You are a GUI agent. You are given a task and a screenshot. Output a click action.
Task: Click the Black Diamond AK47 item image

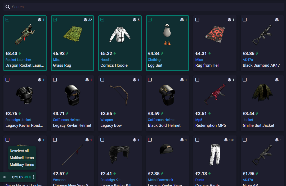pyautogui.click(x=262, y=35)
